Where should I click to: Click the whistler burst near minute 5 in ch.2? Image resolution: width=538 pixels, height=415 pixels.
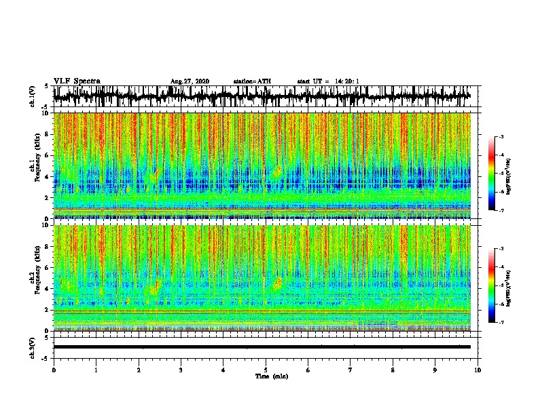click(276, 284)
